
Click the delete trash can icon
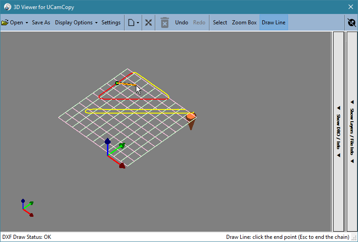[165, 23]
